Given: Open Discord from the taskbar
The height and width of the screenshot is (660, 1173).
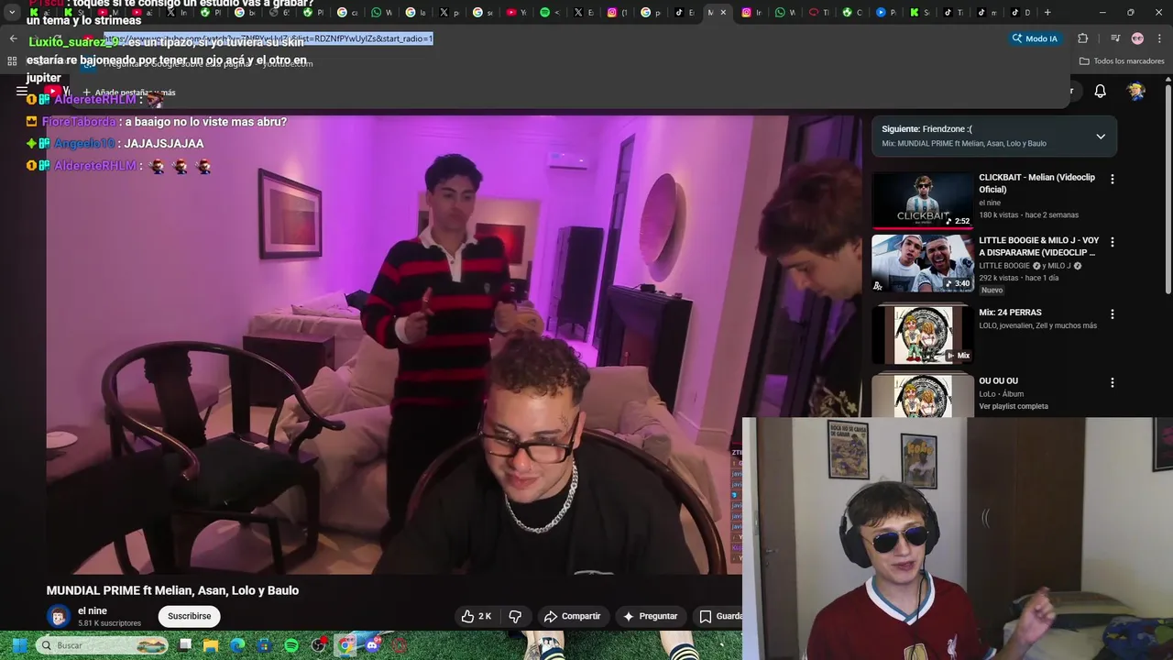Looking at the screenshot, I should [x=372, y=645].
